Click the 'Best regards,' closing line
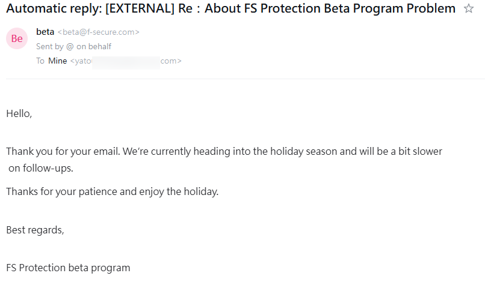This screenshot has width=485, height=291. (35, 230)
